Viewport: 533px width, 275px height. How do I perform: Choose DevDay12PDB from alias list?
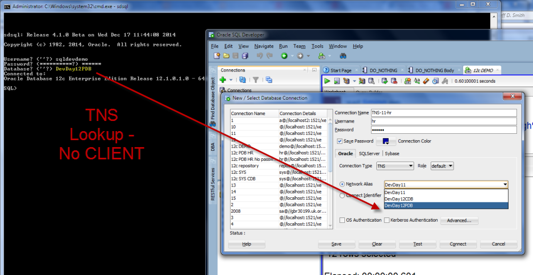click(x=446, y=206)
